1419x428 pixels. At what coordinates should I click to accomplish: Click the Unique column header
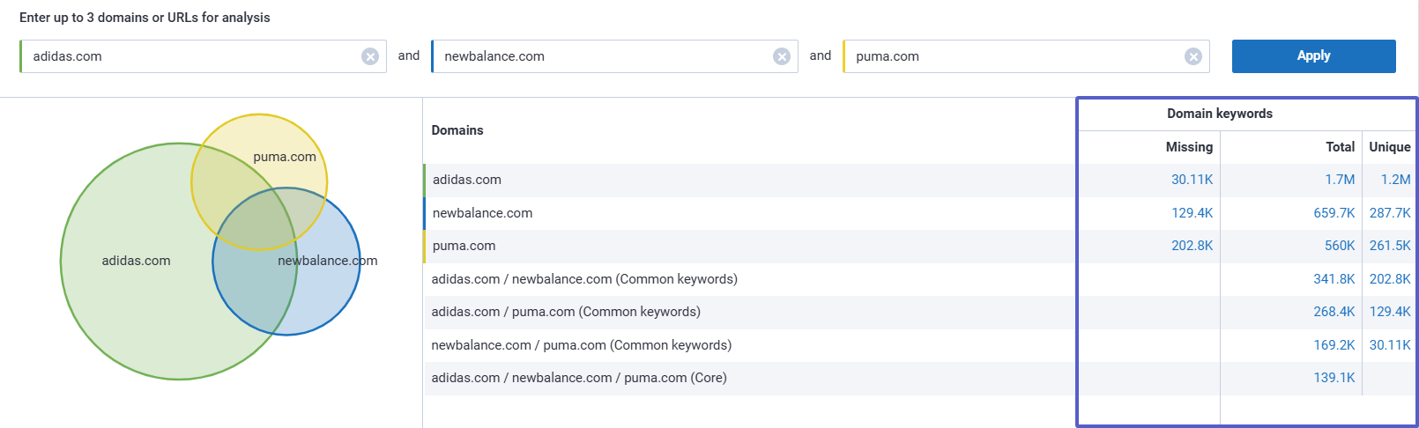tap(1390, 147)
